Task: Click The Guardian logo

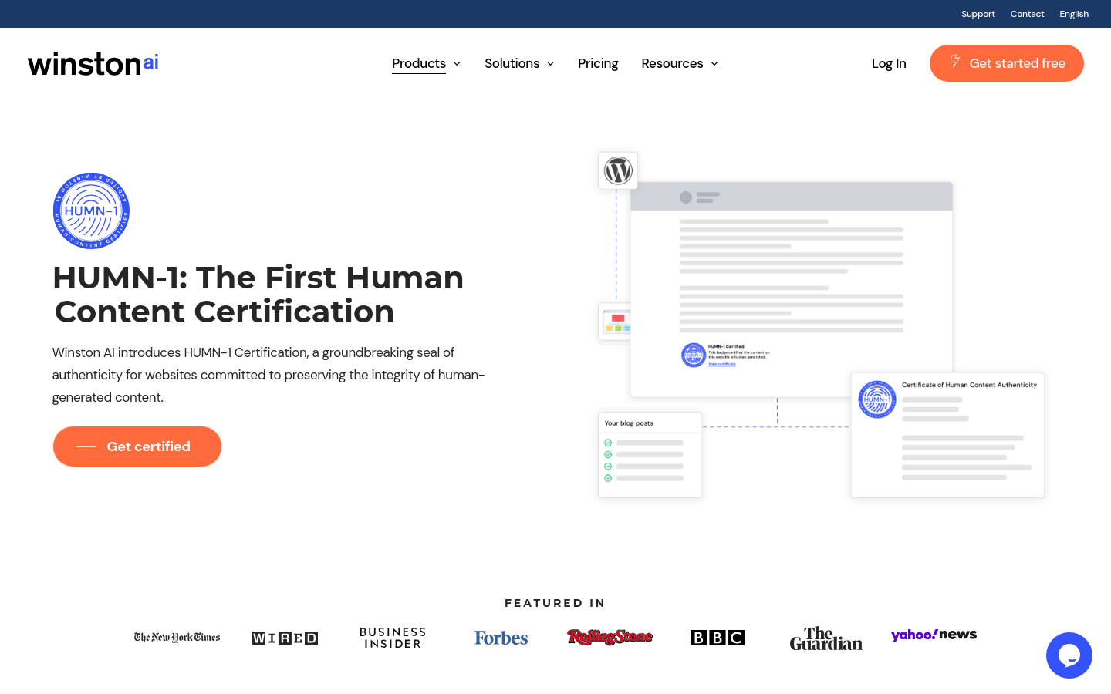Action: click(826, 638)
